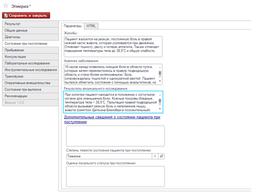This screenshot has height=194, width=260.
Task: Click the Версия 1.0.0 item
Action: point(30,103)
